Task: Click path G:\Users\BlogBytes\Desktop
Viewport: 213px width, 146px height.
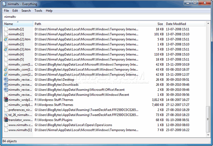Action: pyautogui.click(x=54, y=80)
